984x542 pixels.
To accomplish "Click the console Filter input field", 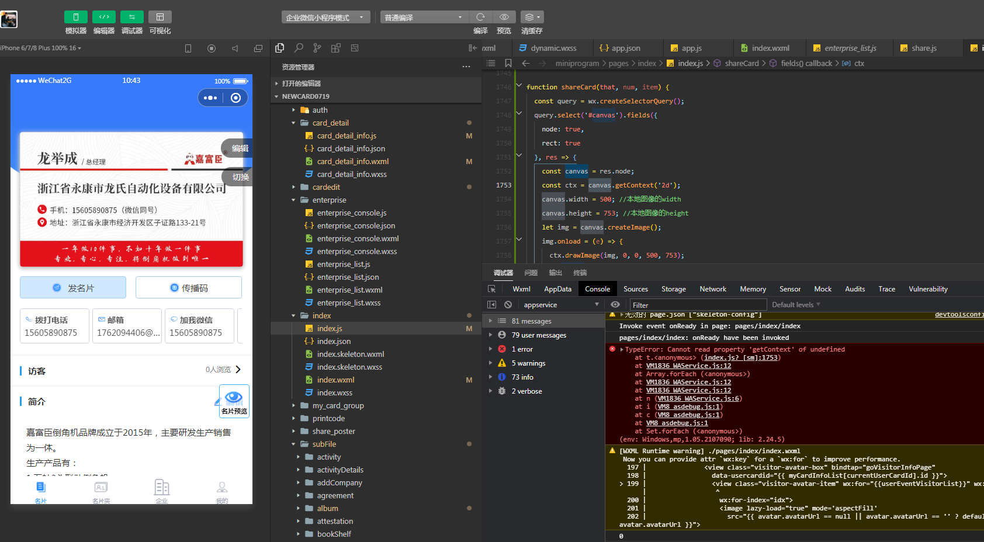I will [x=698, y=305].
